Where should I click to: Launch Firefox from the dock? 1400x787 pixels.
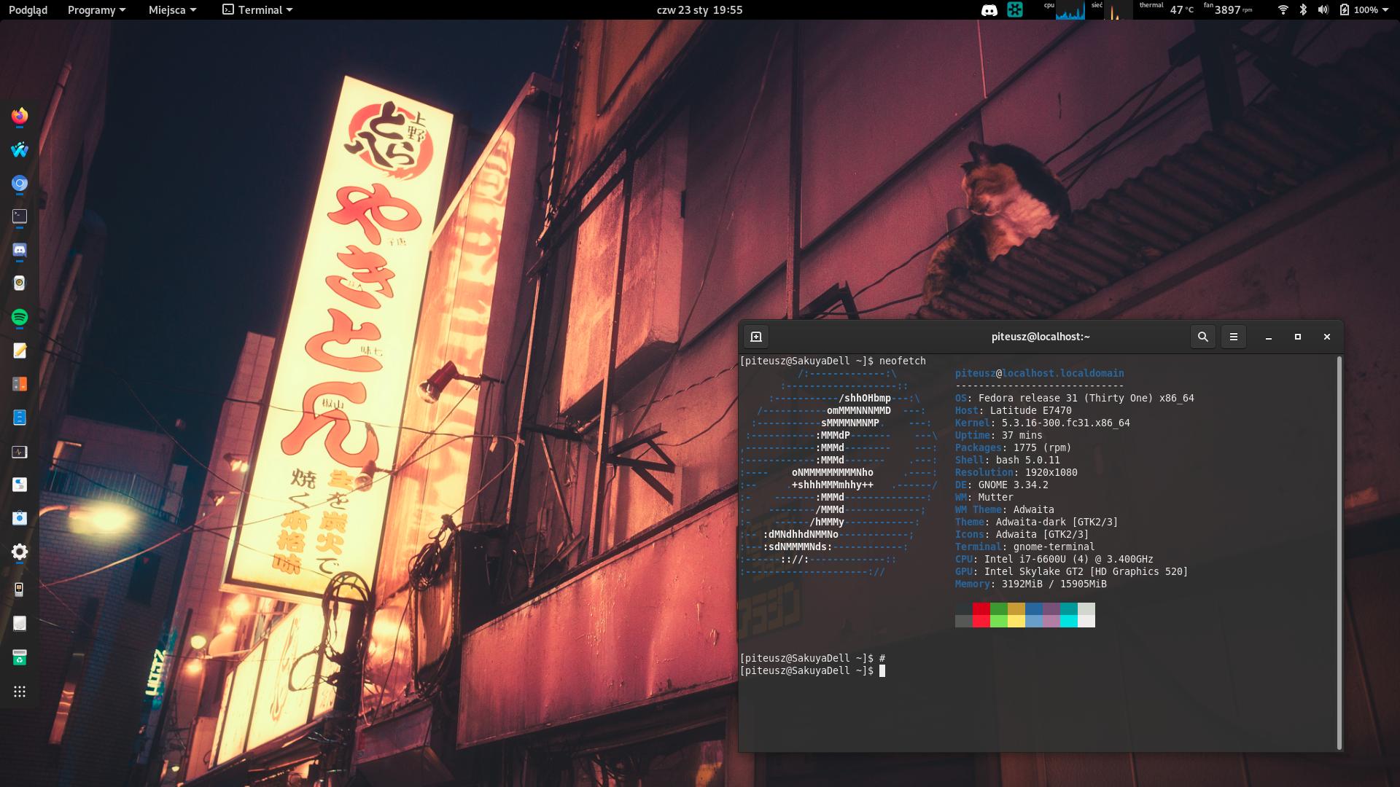coord(20,116)
